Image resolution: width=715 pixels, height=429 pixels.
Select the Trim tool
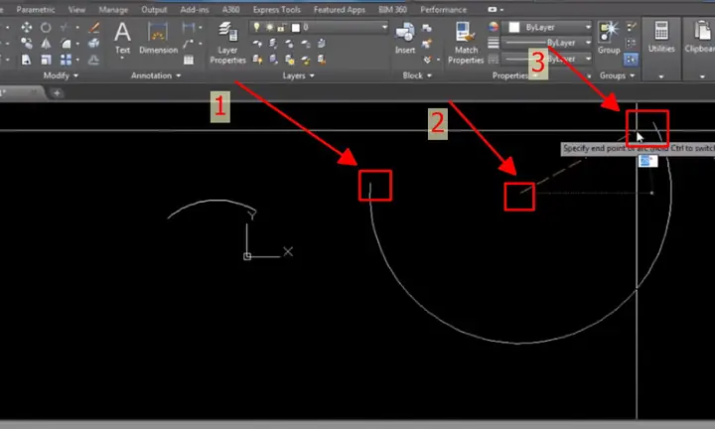tap(66, 28)
